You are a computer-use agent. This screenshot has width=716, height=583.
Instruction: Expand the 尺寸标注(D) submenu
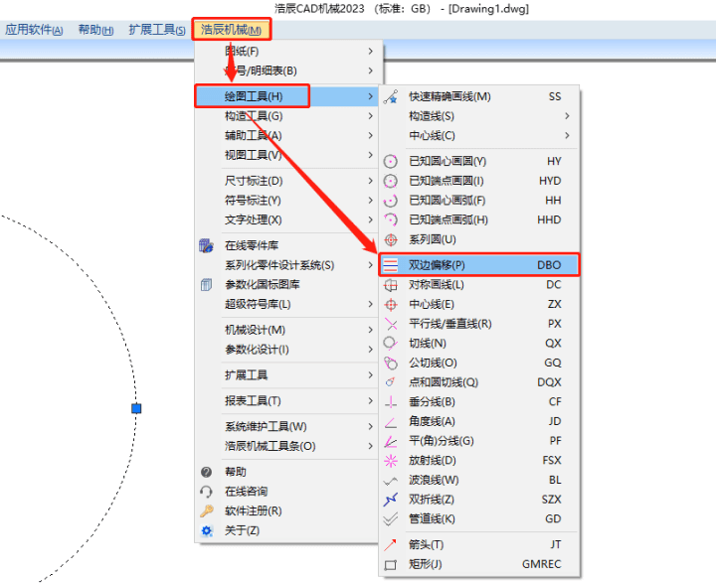[370, 181]
